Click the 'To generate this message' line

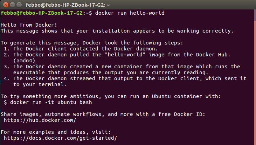point(92,43)
